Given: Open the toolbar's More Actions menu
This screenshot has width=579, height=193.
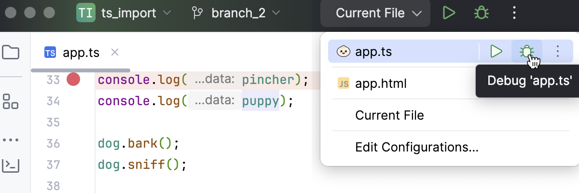Looking at the screenshot, I should (514, 13).
